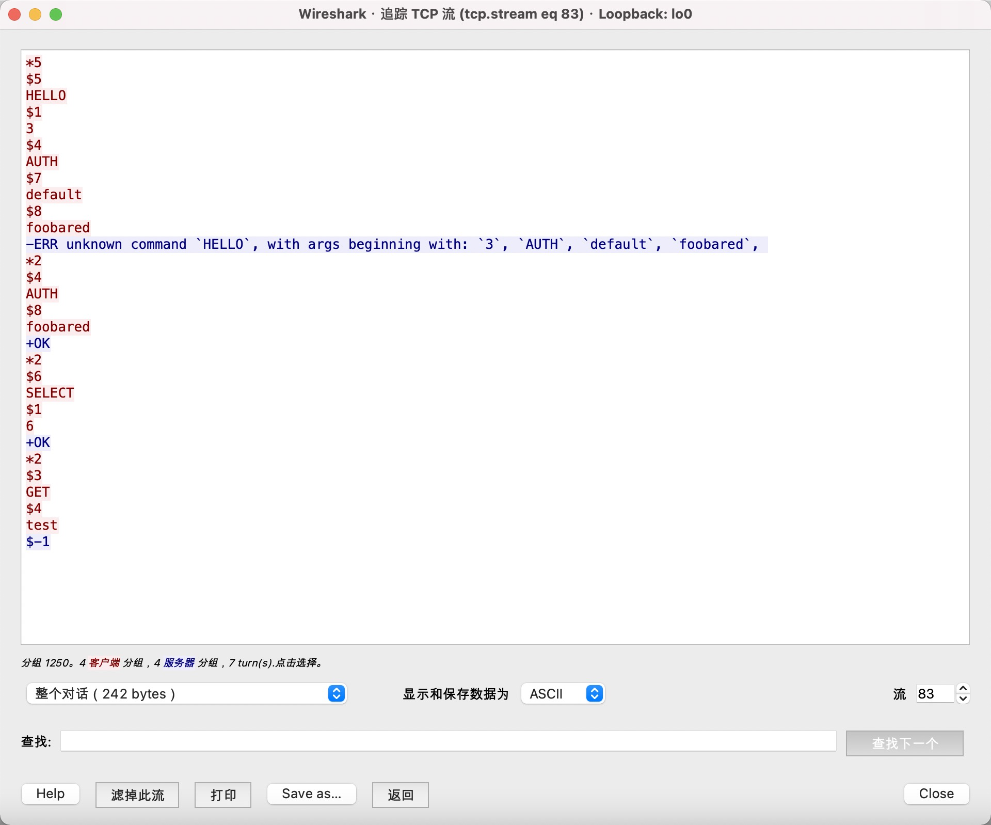Click the +OK server response text
Image resolution: width=991 pixels, height=825 pixels.
coord(38,343)
